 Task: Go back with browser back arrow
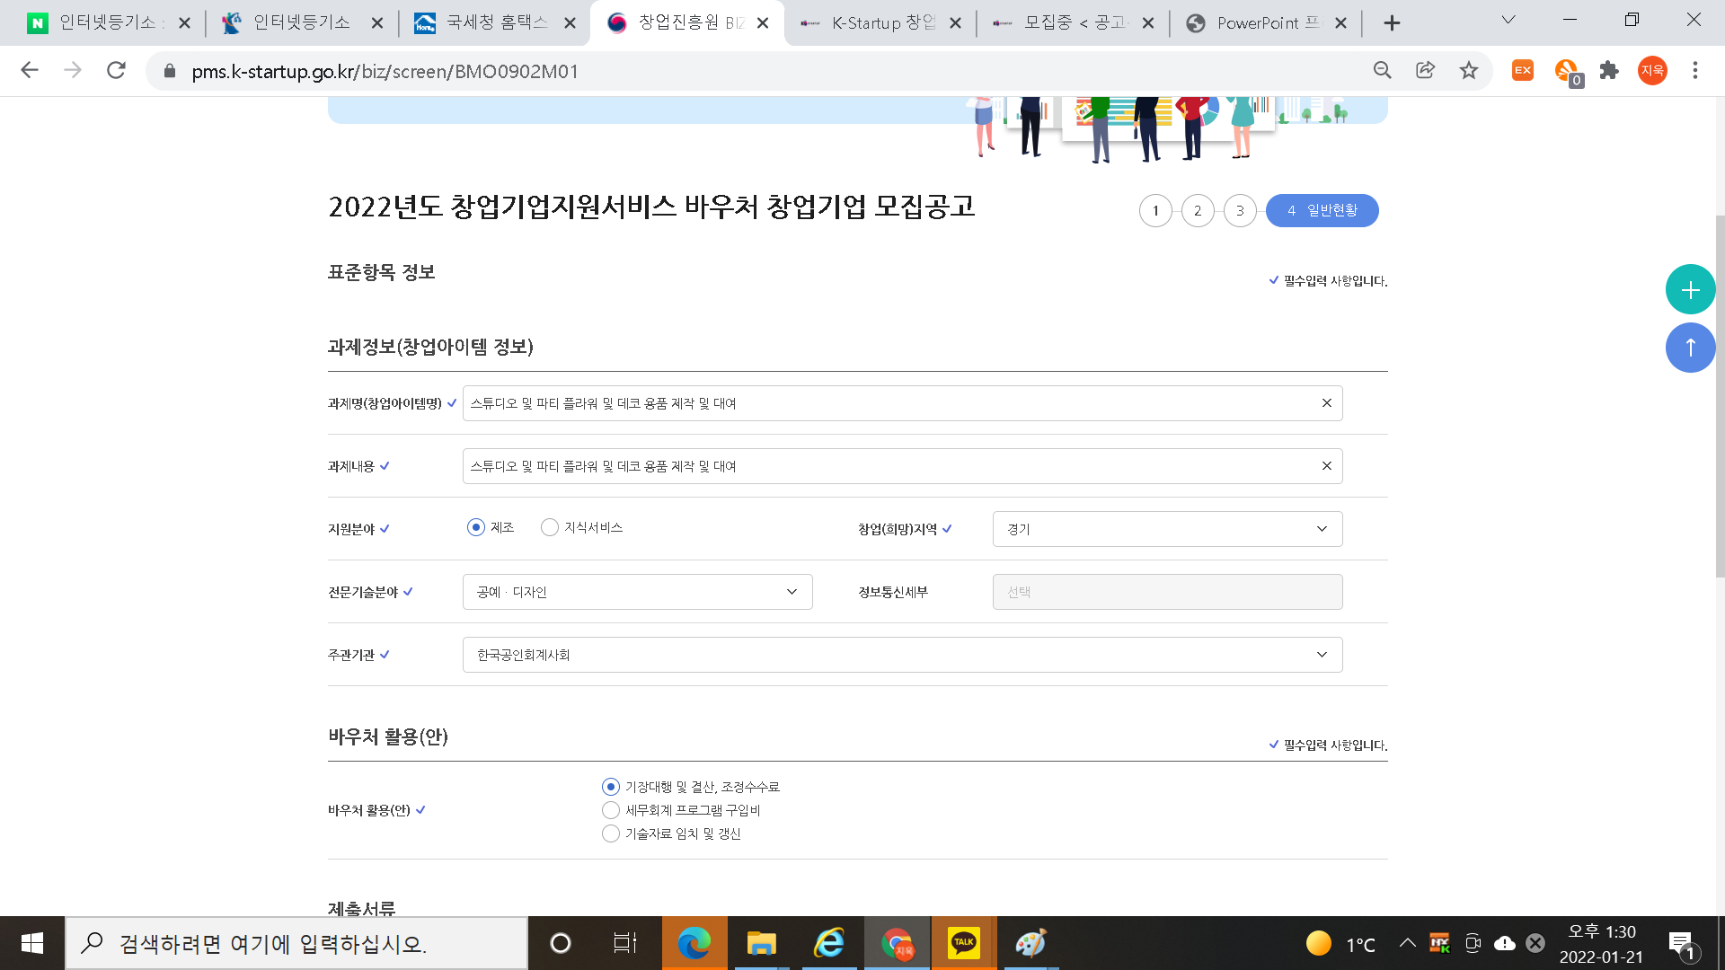click(30, 70)
